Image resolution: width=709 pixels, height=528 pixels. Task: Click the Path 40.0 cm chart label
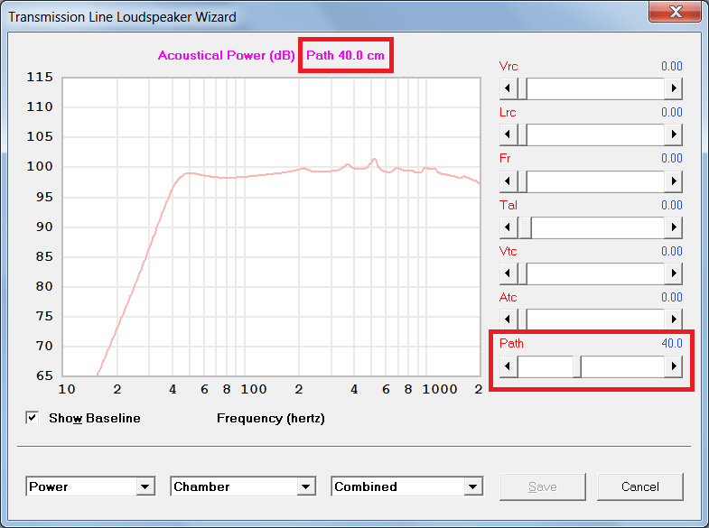coord(345,55)
